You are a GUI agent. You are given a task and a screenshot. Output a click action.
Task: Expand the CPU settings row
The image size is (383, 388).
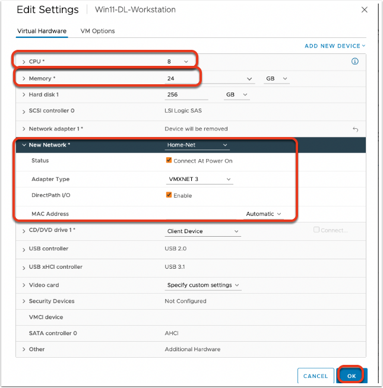(x=24, y=62)
